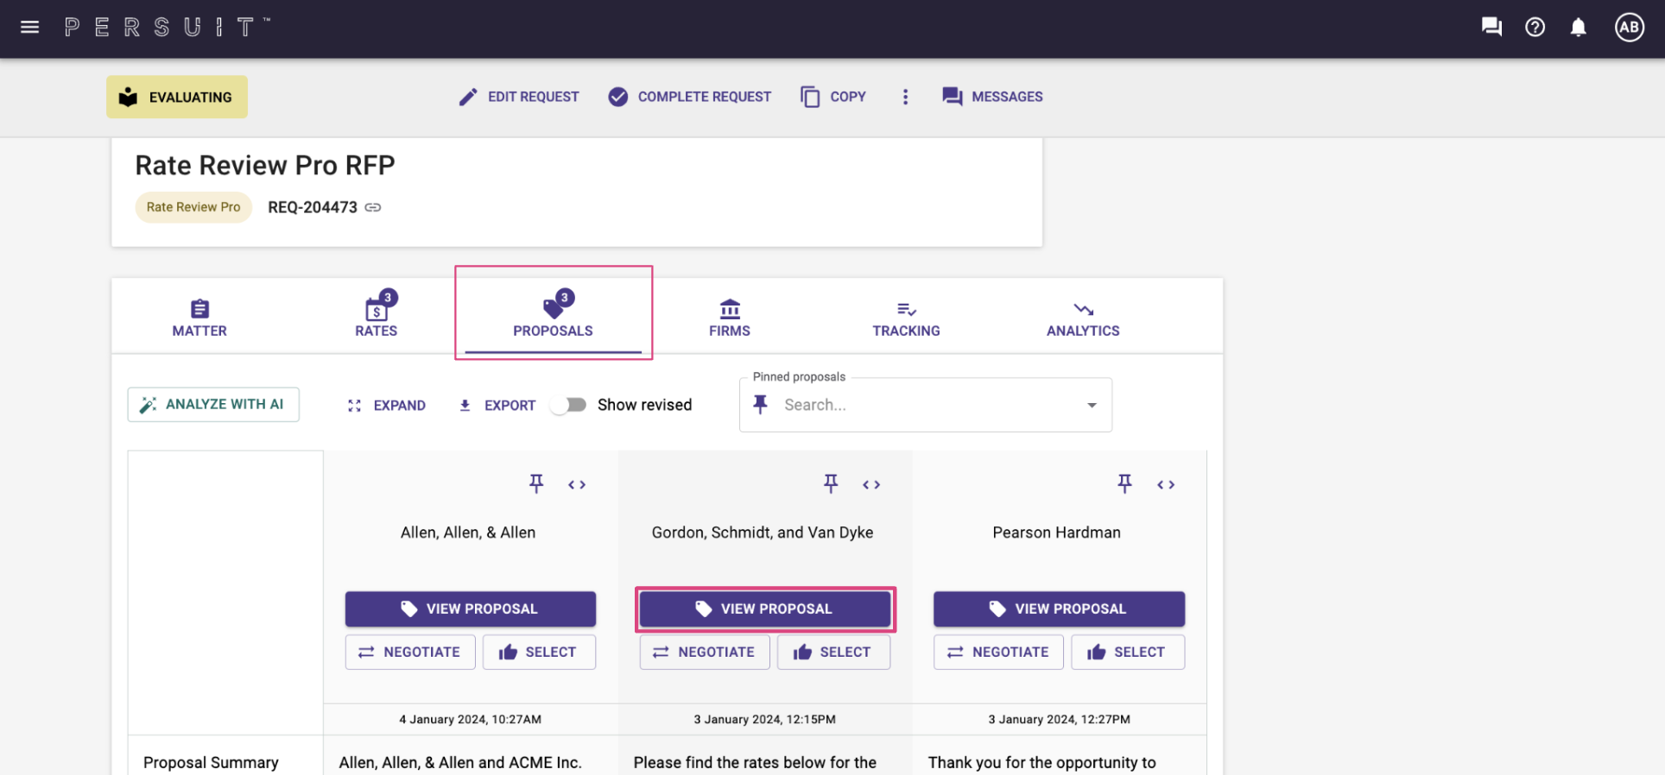Open the more options vertical dots menu
The width and height of the screenshot is (1665, 775).
point(905,97)
